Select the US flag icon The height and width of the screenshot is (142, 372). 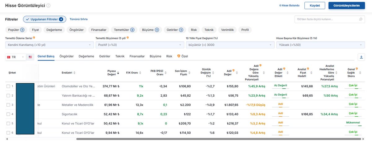click(30, 57)
